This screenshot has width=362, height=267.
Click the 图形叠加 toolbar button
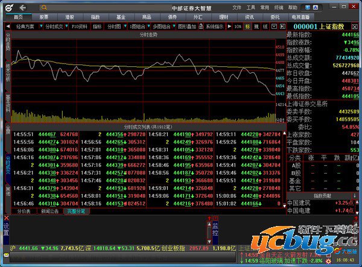click(187, 27)
